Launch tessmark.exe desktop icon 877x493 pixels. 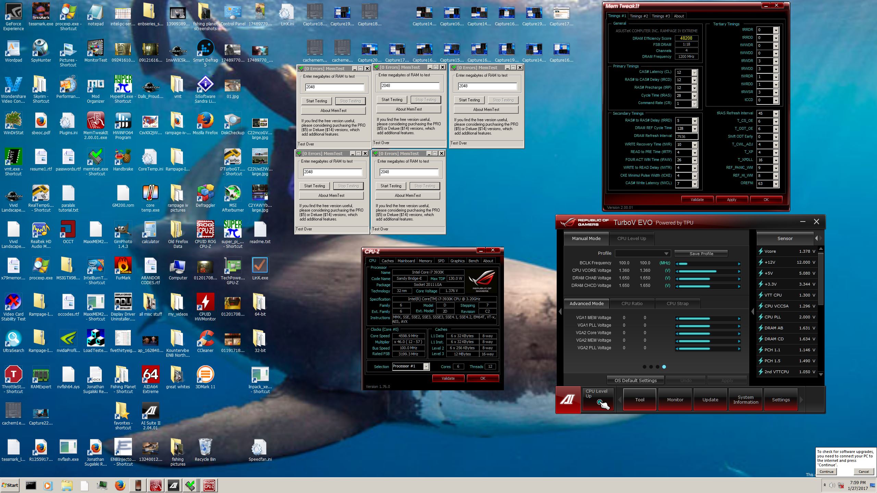tap(41, 14)
